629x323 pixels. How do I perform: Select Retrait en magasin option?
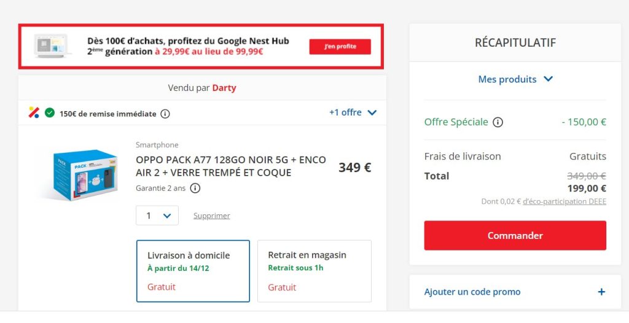tap(314, 271)
